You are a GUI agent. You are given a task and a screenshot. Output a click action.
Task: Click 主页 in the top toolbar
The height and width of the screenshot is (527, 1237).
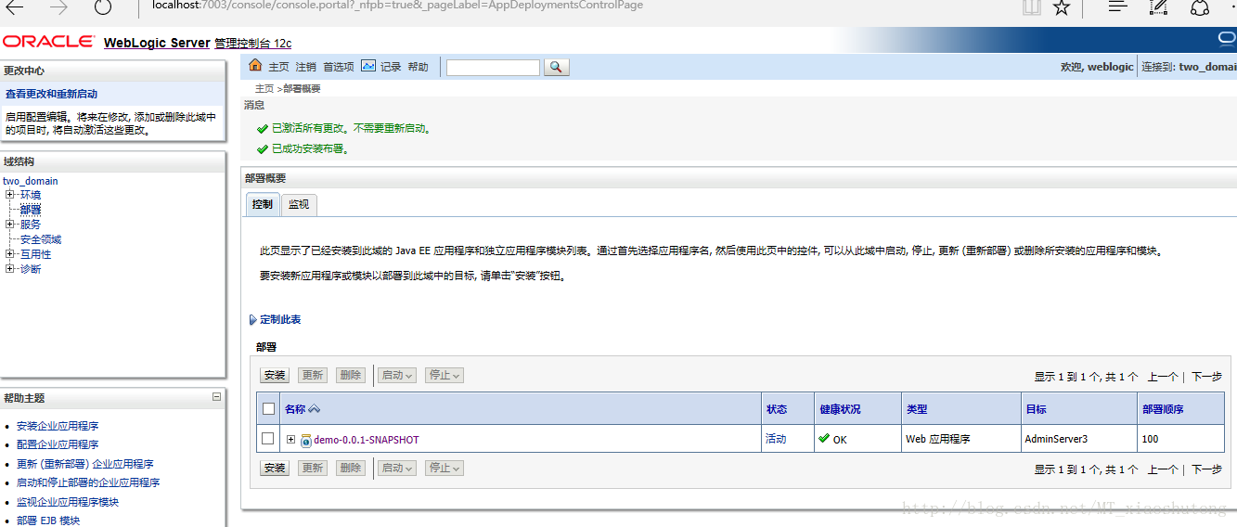[x=278, y=67]
